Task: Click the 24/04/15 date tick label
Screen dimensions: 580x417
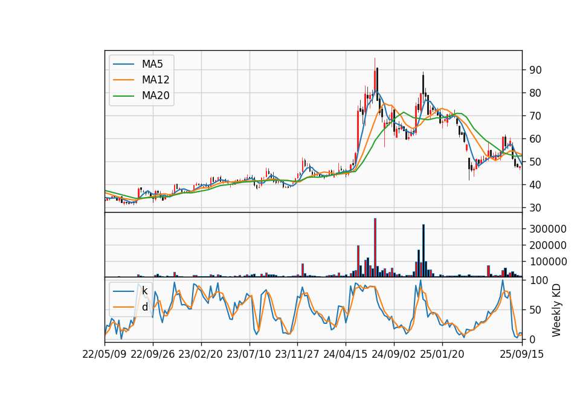Action: 346,354
